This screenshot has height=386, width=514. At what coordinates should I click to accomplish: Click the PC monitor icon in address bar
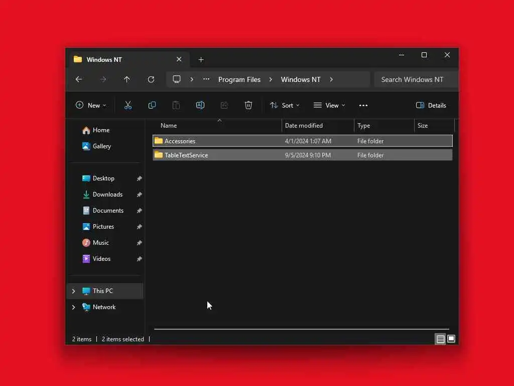177,79
